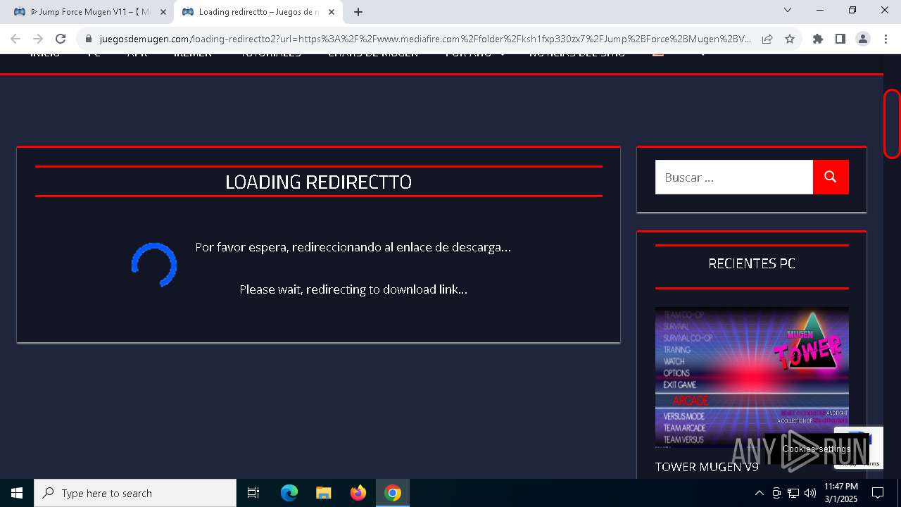View site info via padlock icon
Viewport: 901px width, 507px height.
pos(89,39)
